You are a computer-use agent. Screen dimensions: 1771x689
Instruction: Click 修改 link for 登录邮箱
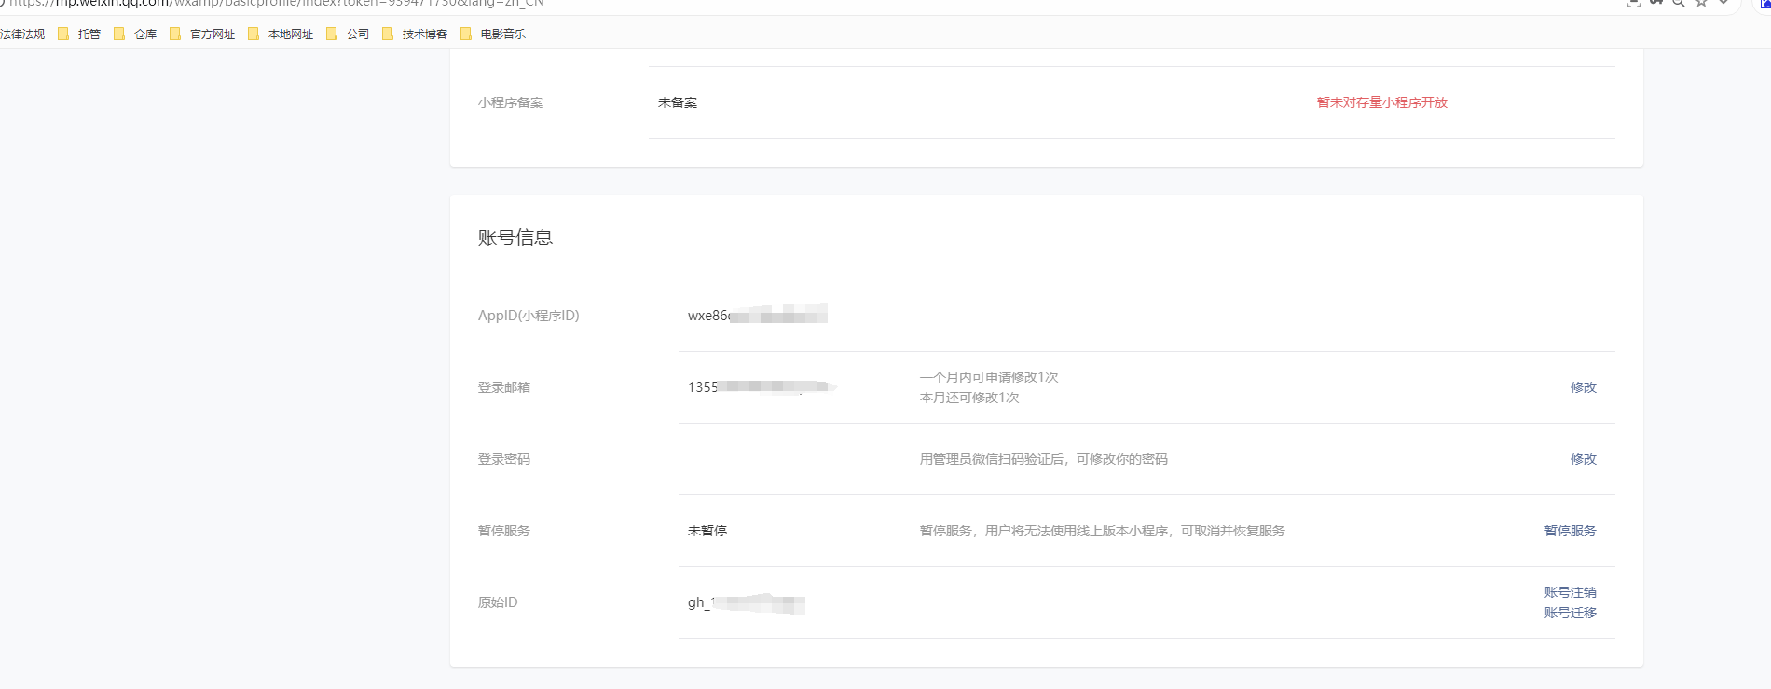tap(1583, 387)
